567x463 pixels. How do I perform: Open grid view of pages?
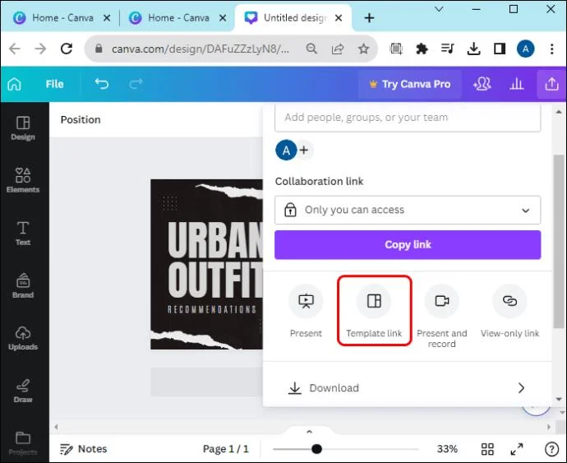coord(487,449)
